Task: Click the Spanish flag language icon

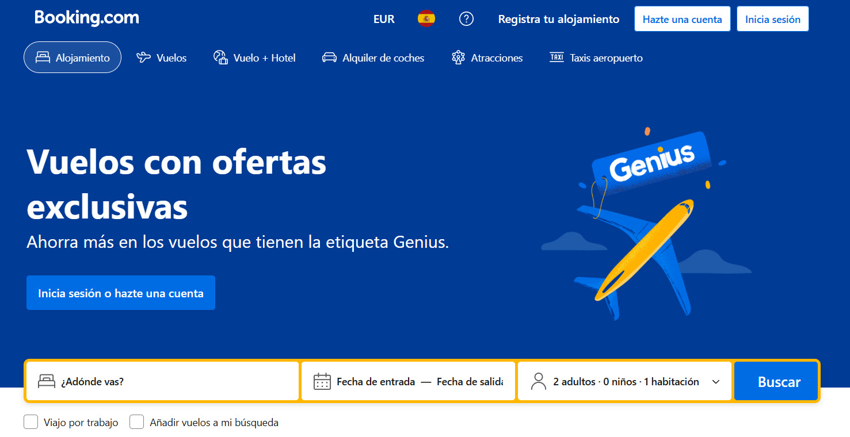Action: (426, 19)
